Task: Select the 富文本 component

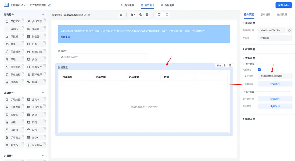Action: coord(36,100)
